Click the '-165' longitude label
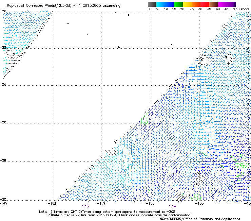The image size is (251, 221). coord(4,203)
